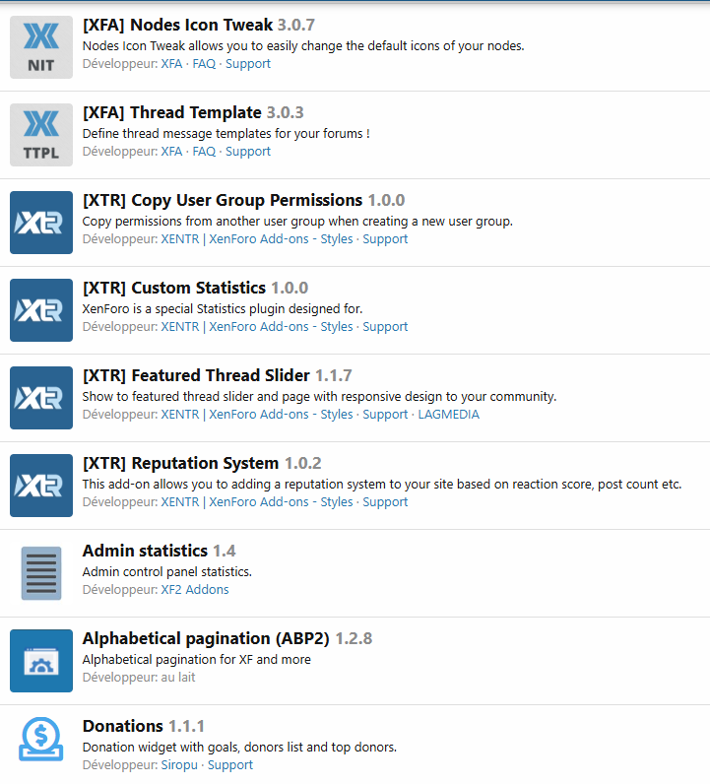
Task: Click version number 3.0.7
Action: coord(296,25)
